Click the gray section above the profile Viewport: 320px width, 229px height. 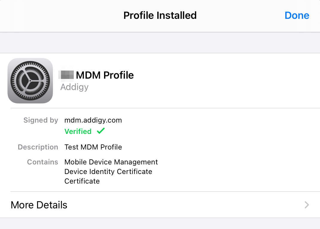point(160,43)
